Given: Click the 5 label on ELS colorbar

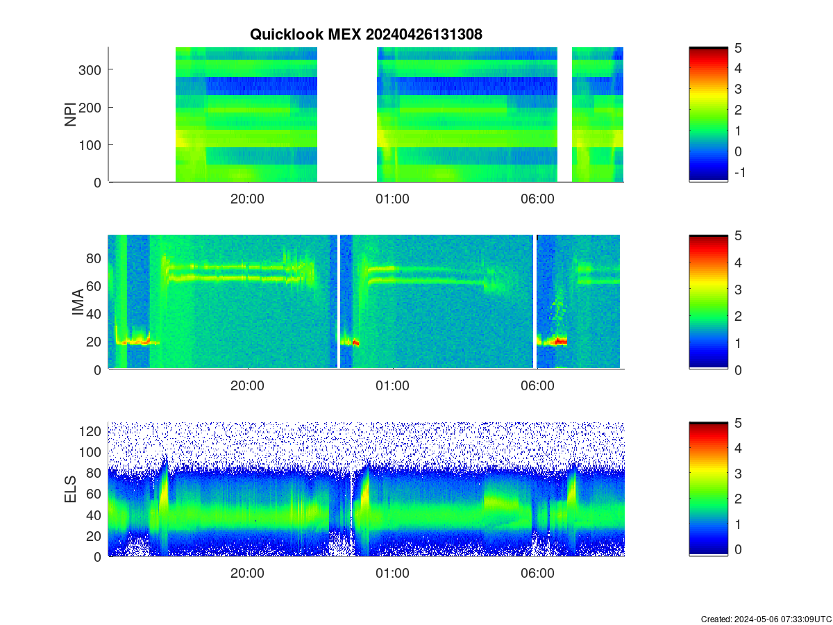Looking at the screenshot, I should (739, 423).
